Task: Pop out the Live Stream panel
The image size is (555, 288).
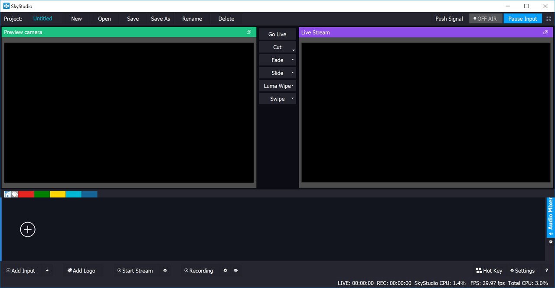Action: click(x=545, y=32)
